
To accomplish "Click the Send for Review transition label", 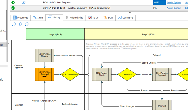I will coord(68,55).
